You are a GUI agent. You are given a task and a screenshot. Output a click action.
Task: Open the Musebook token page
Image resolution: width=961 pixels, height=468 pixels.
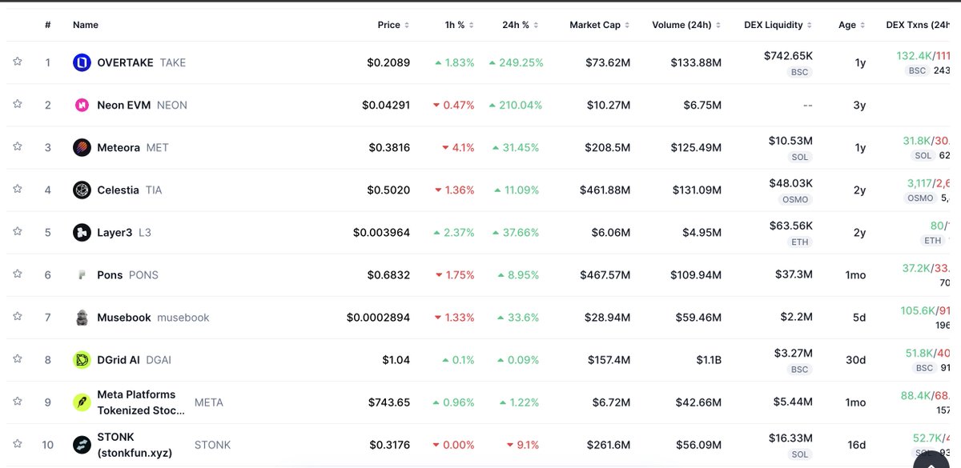click(124, 318)
